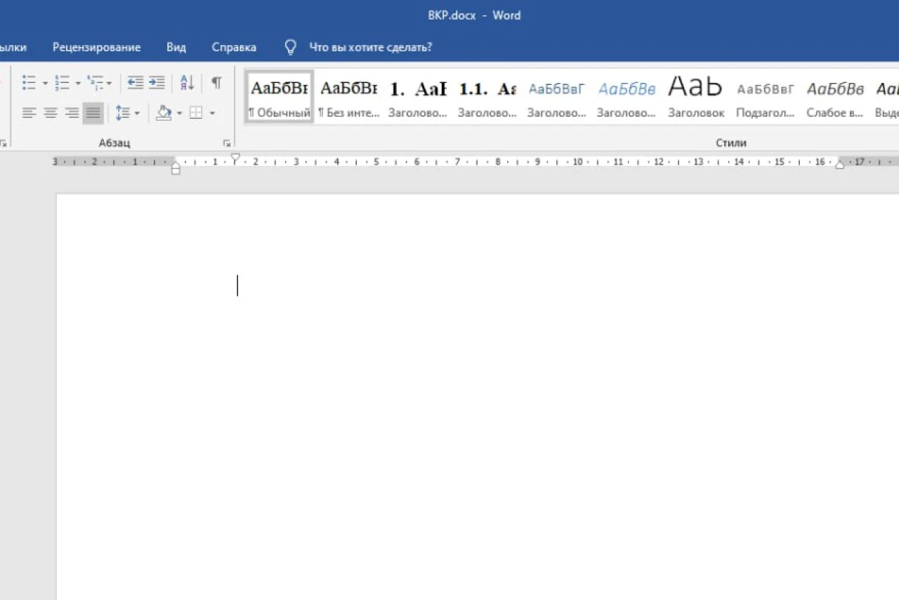
Task: Expand the borders dropdown arrow
Action: click(212, 113)
